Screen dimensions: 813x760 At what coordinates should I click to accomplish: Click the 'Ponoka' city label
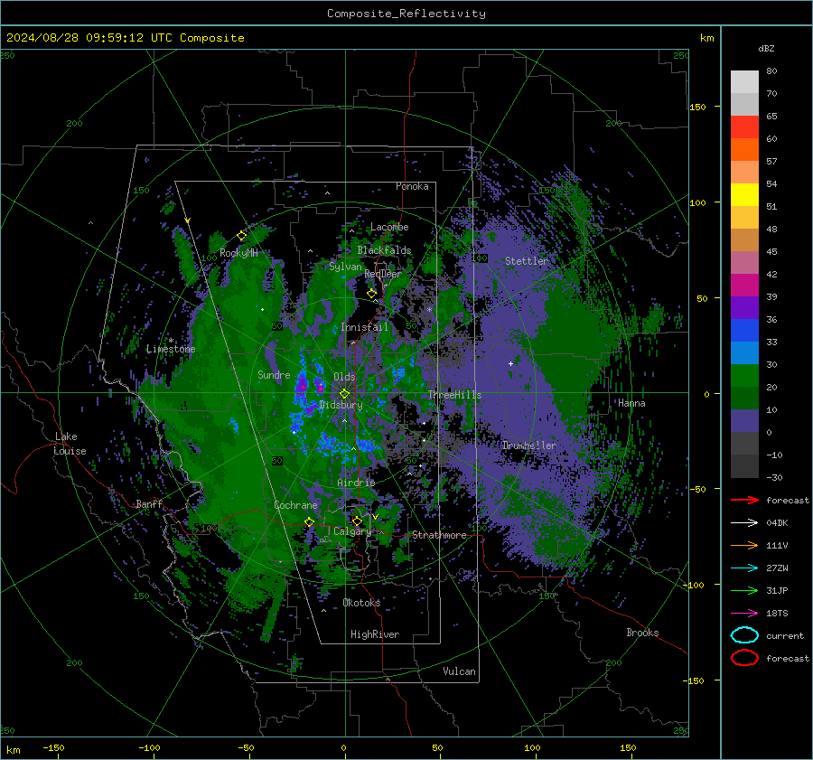(412, 186)
